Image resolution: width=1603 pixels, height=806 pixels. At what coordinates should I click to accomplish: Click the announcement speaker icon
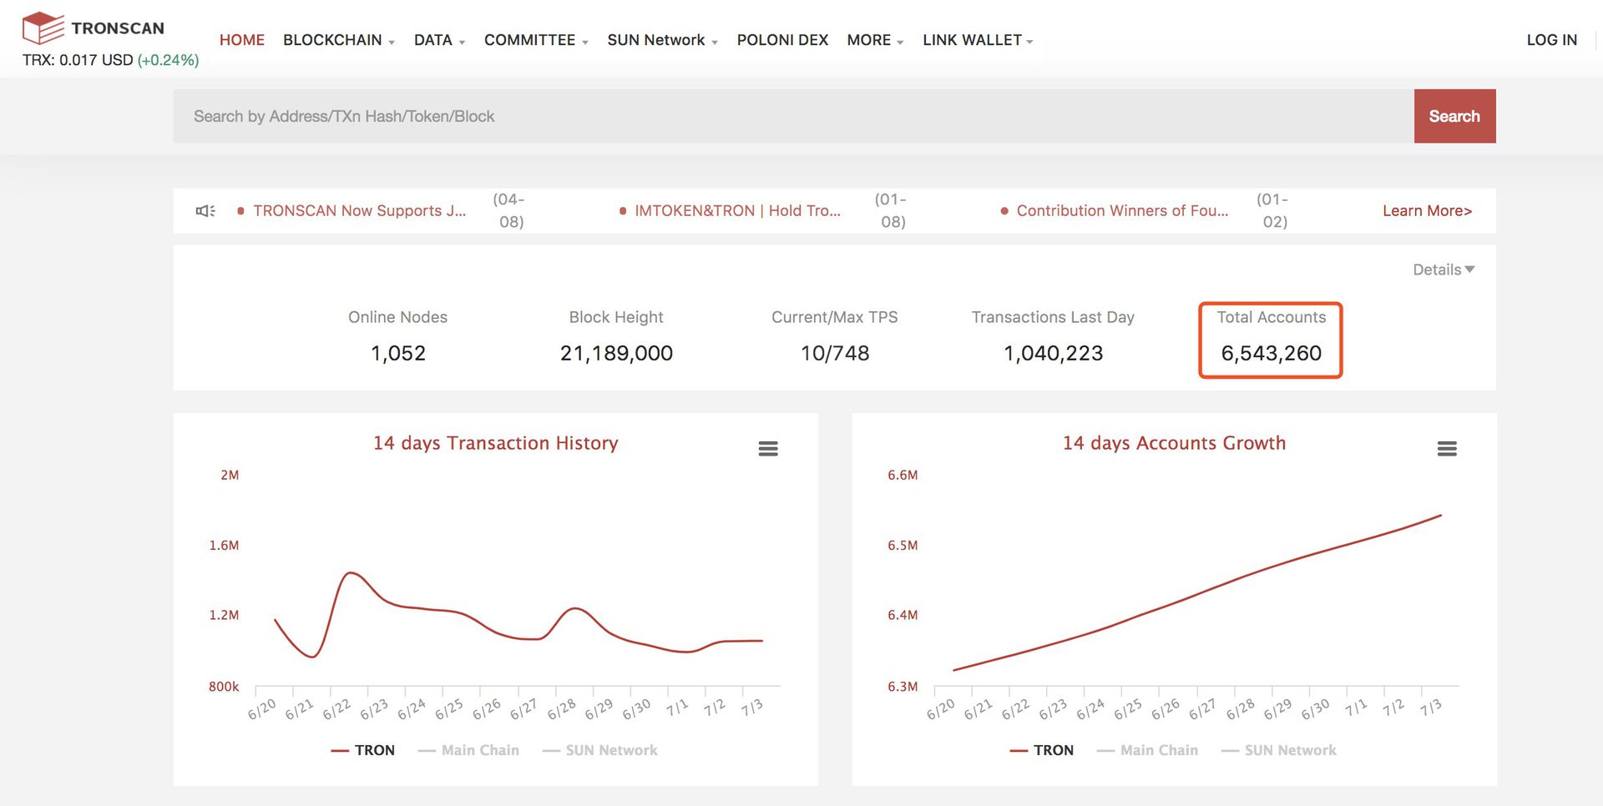[205, 210]
